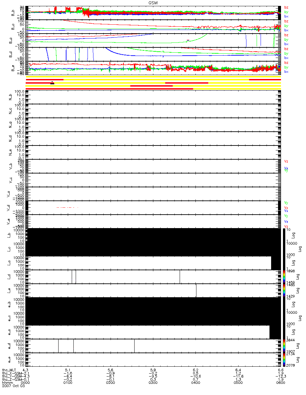Viewport: 306px width, 395px height.
Task: Click the MLT value 5.1
Action: [x=68, y=370]
